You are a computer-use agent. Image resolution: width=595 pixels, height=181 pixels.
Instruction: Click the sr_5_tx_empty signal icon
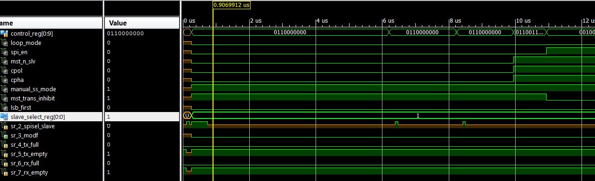[4, 154]
